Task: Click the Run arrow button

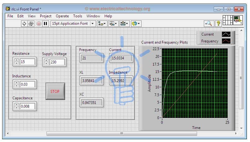Action: pyautogui.click(x=24, y=24)
